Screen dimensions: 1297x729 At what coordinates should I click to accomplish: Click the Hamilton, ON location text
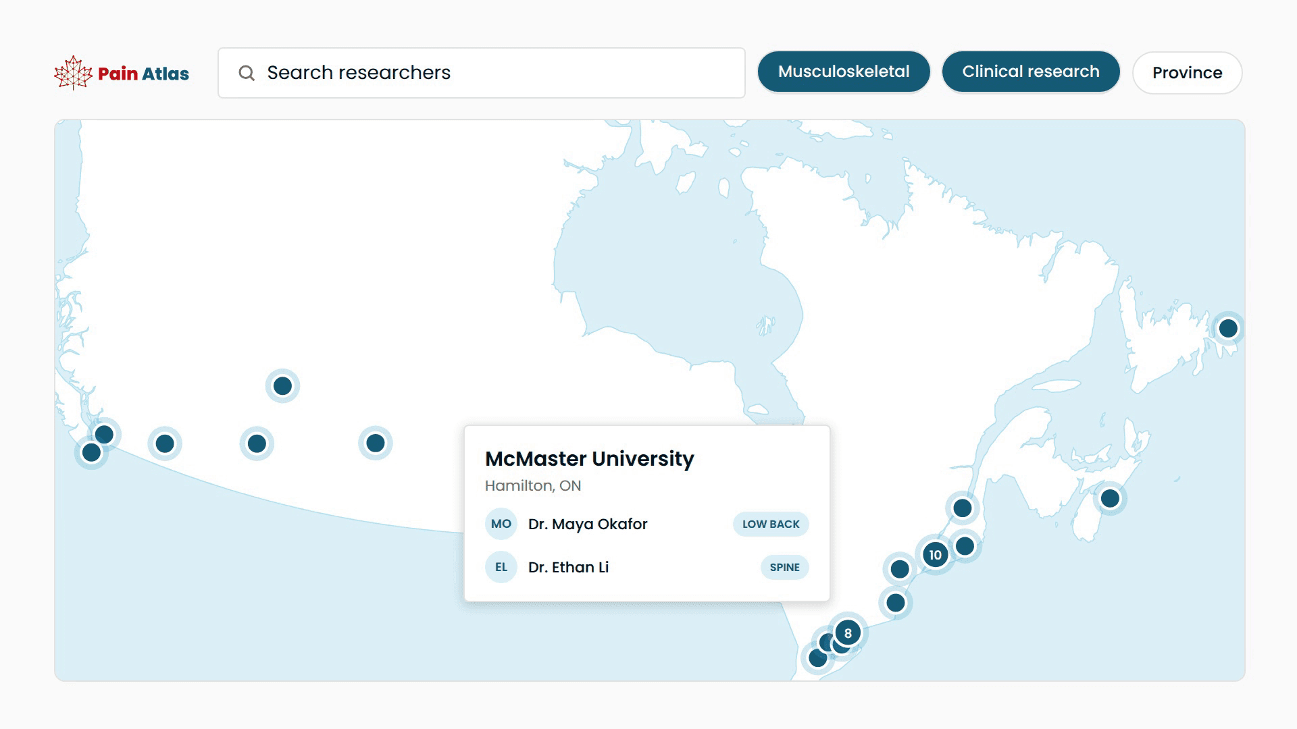[x=533, y=486]
